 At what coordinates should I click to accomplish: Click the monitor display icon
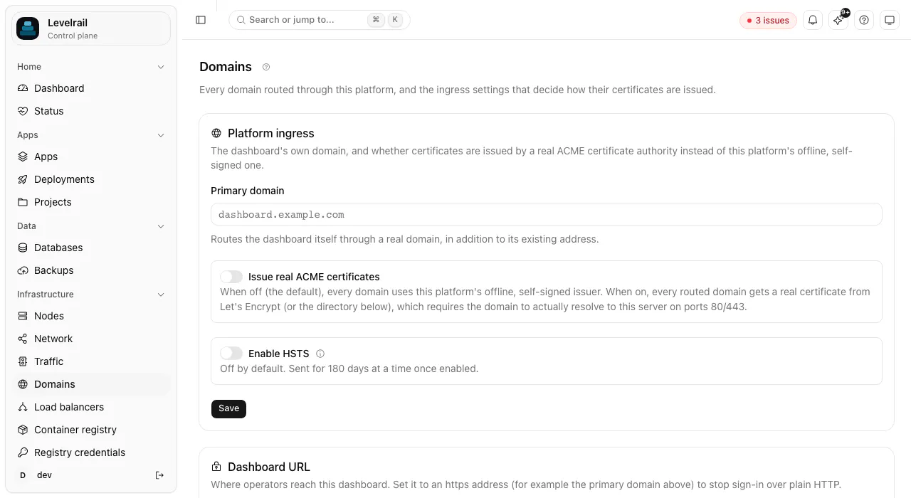[x=890, y=20]
